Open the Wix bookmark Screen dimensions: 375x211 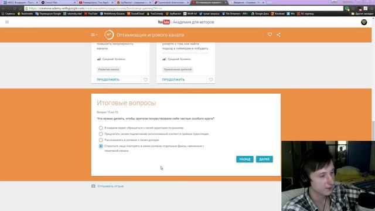291,13
